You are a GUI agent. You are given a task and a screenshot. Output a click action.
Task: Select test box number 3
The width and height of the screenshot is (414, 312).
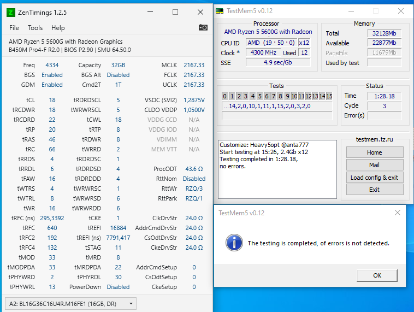[x=246, y=96]
